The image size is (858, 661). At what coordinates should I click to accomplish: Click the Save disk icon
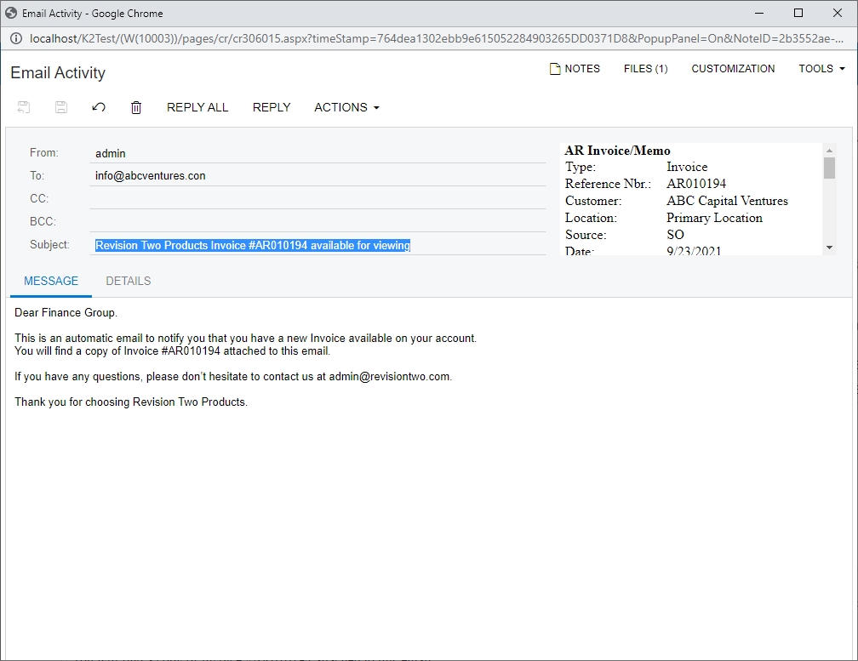pyautogui.click(x=61, y=107)
